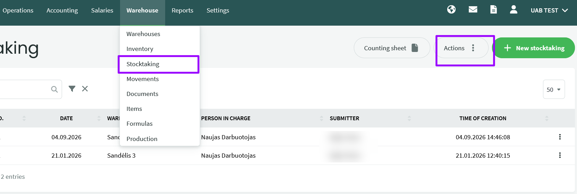The width and height of the screenshot is (577, 194).
Task: Open the 50 page size dropdown
Action: pos(554,89)
